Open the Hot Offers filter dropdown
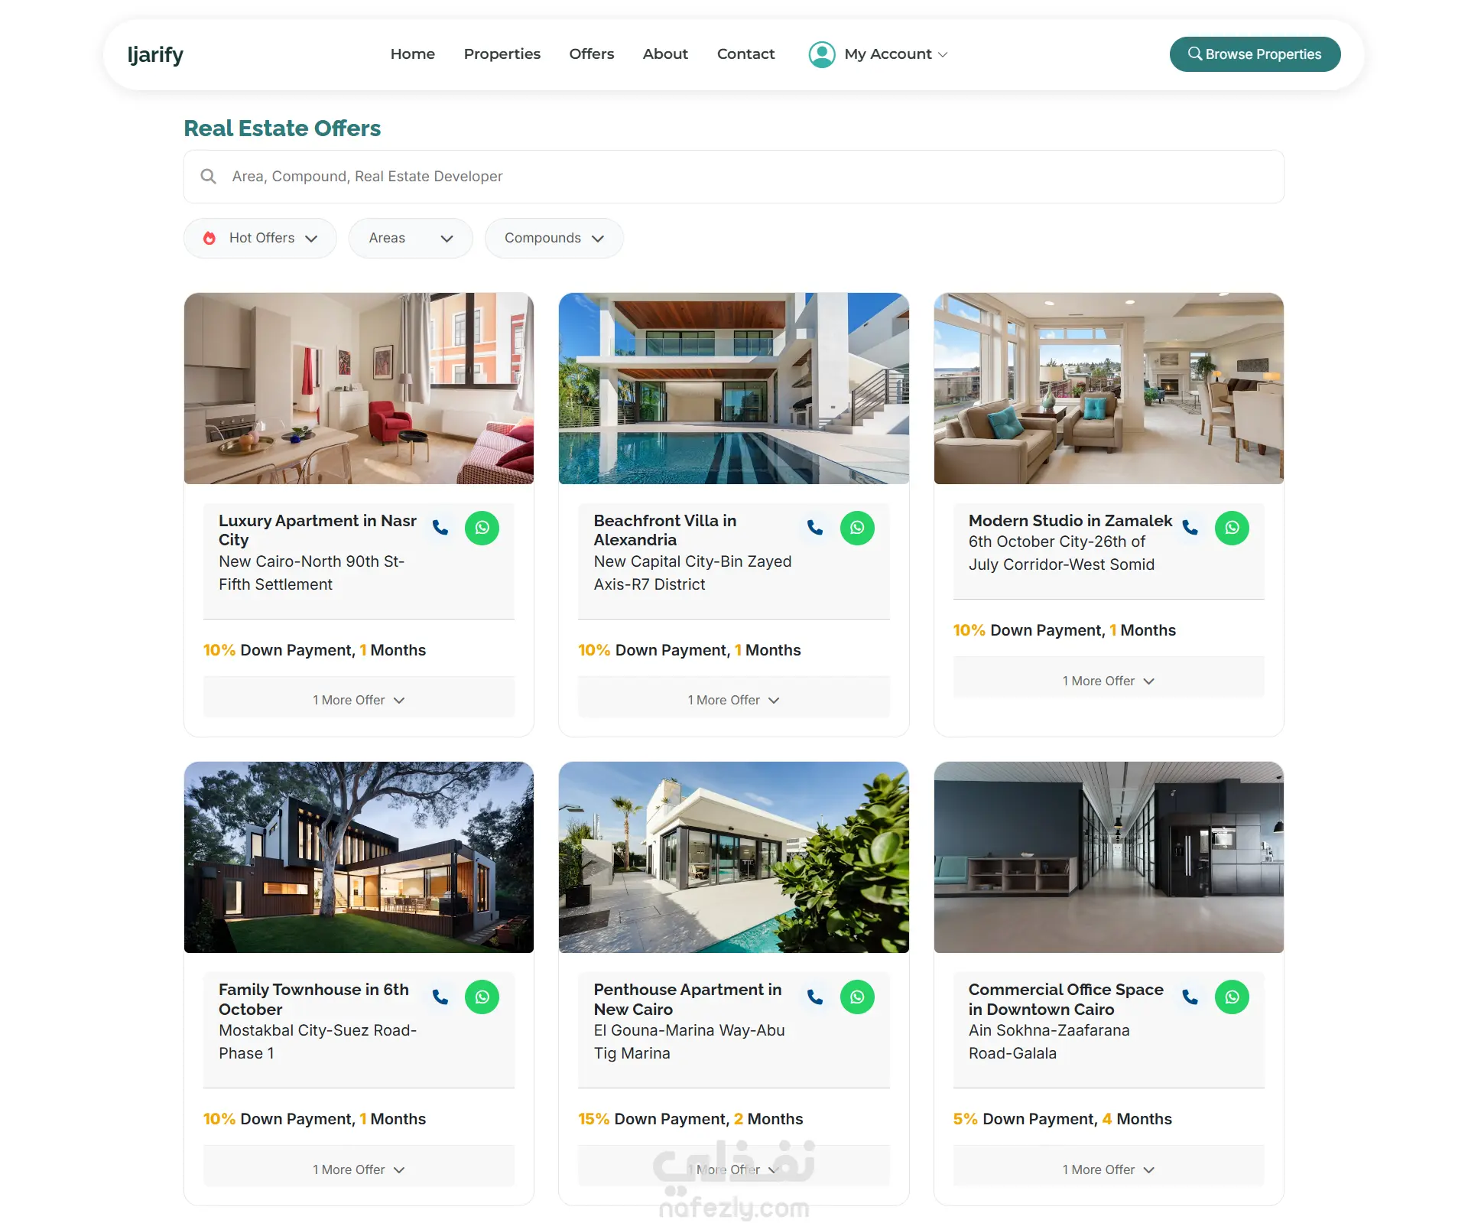1468x1223 pixels. pyautogui.click(x=260, y=238)
